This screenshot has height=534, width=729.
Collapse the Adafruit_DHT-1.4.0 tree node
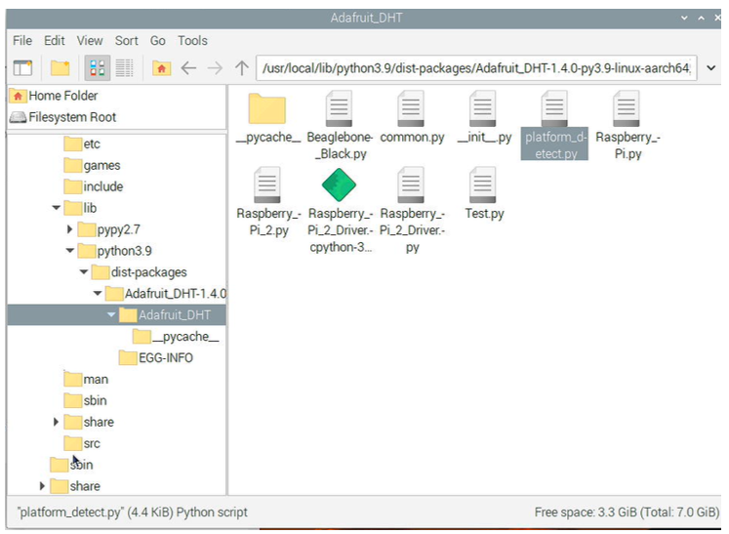pyautogui.click(x=98, y=294)
